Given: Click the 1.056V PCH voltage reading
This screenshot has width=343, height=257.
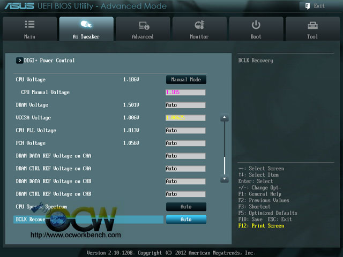Looking at the screenshot, I should (x=131, y=143).
